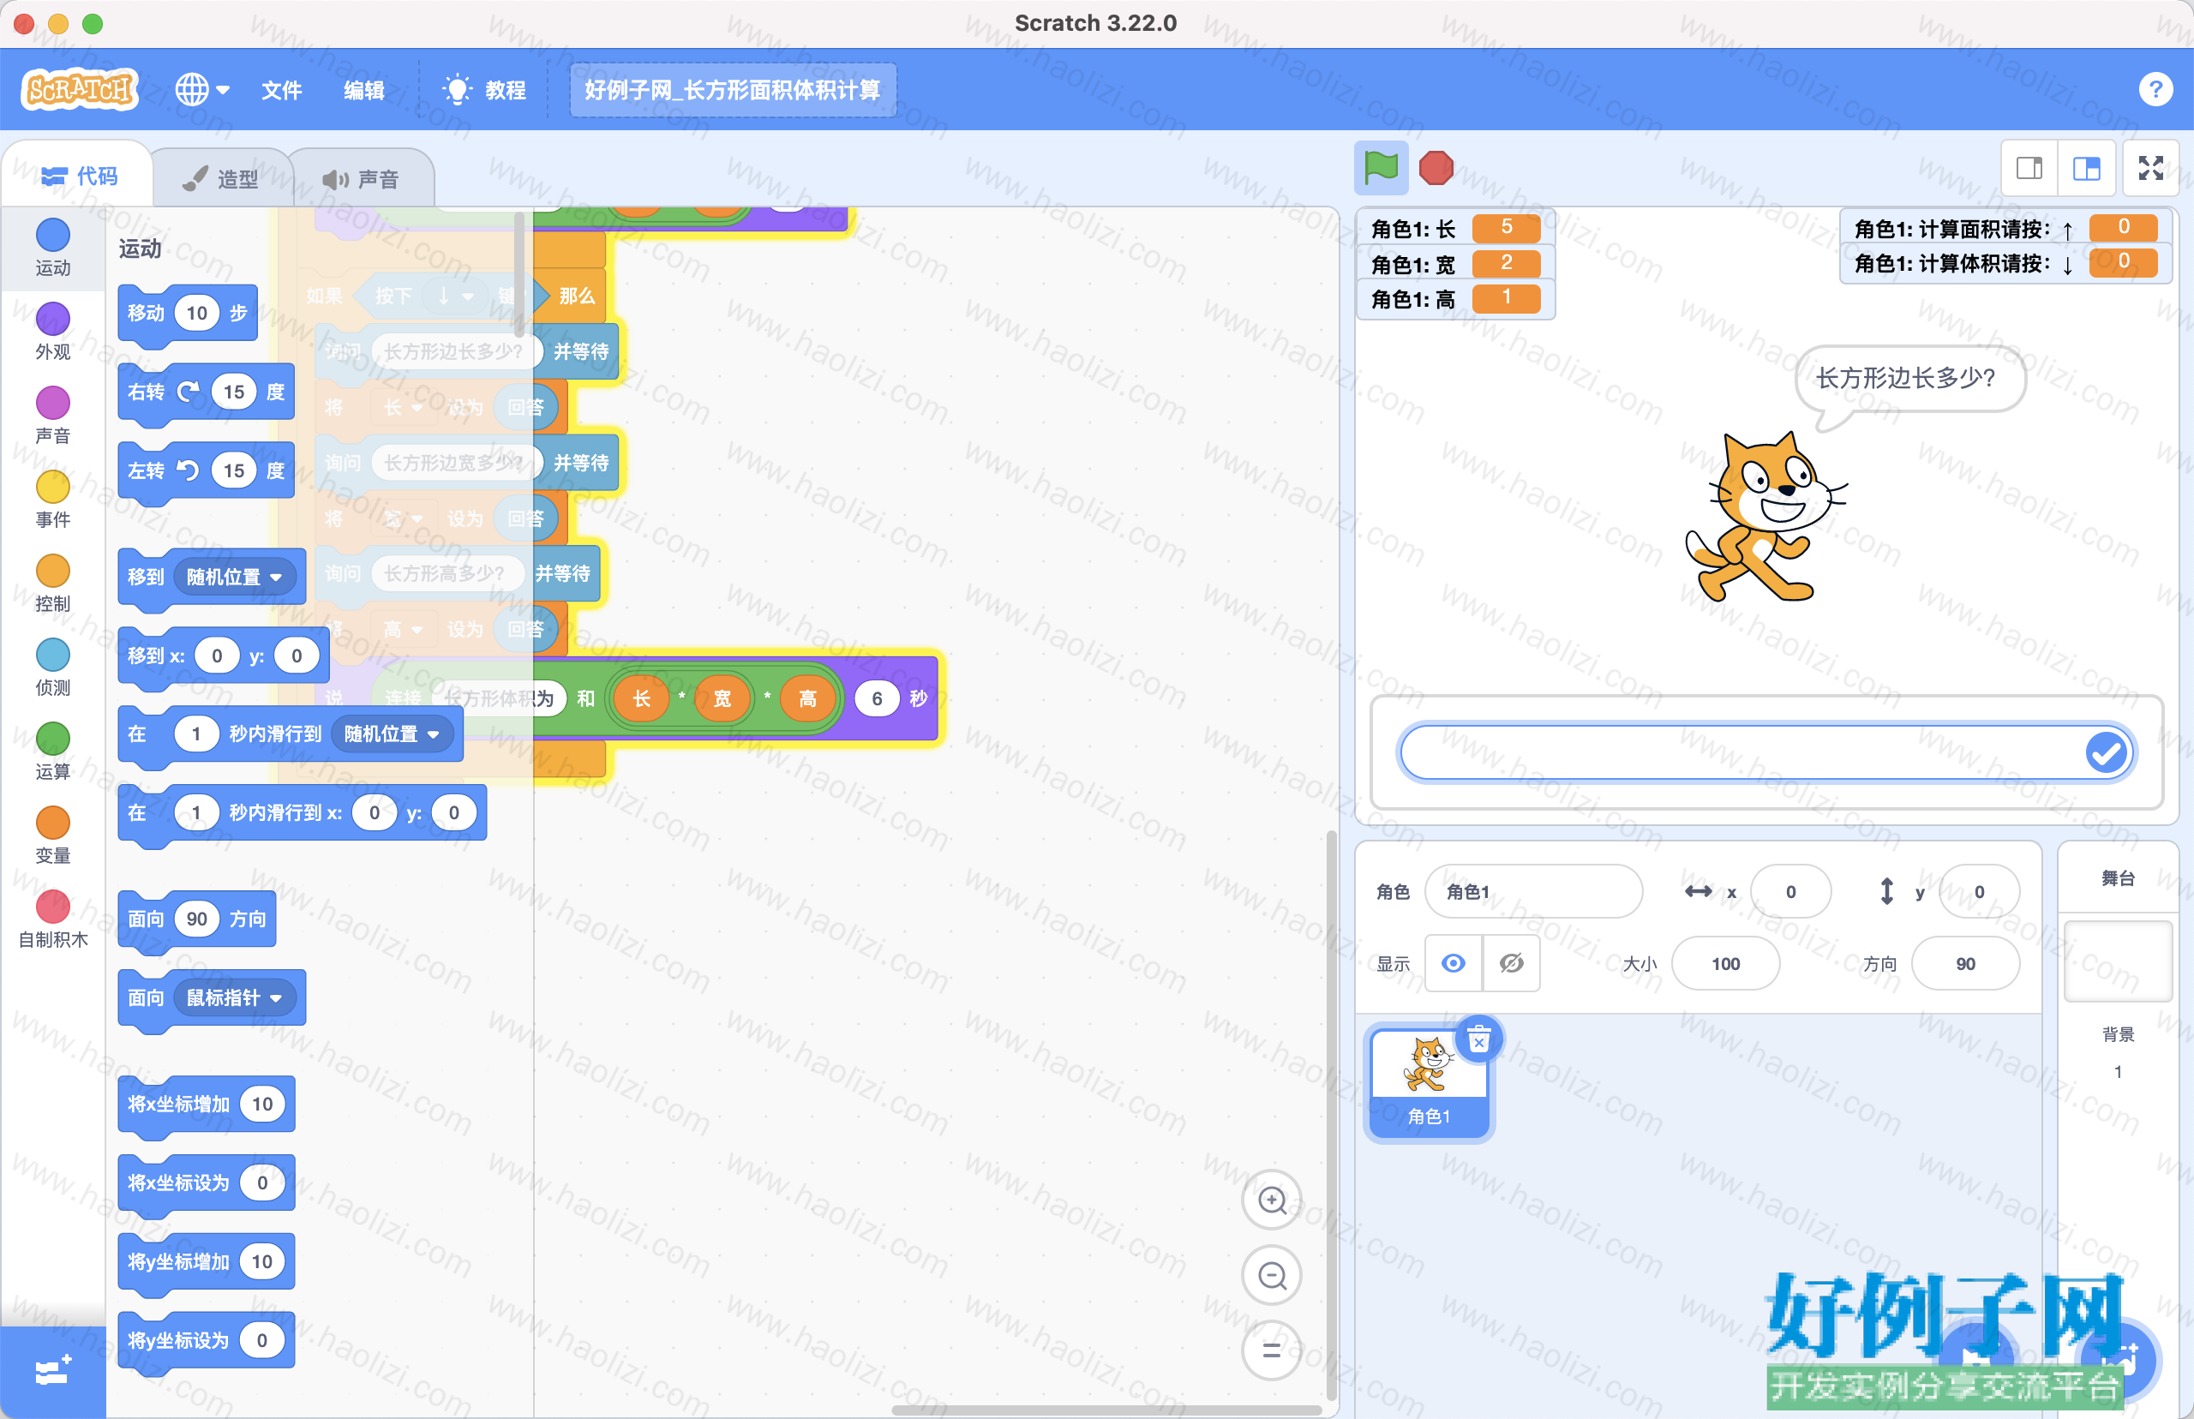The image size is (2194, 1419).
Task: Click the 将y坐标增加 10 block
Action: point(206,1262)
